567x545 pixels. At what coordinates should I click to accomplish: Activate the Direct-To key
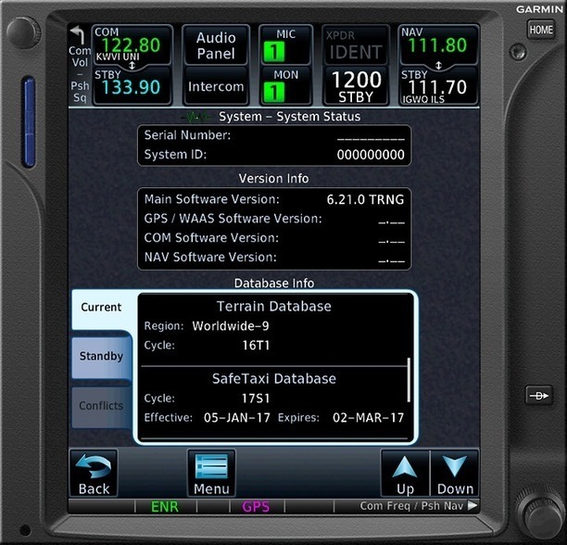coord(539,396)
